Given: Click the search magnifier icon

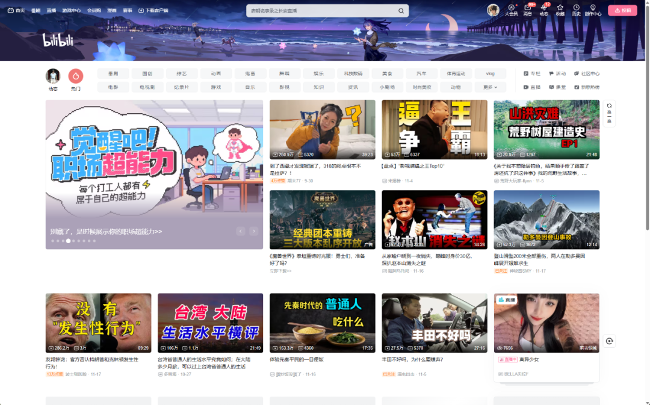Looking at the screenshot, I should click(x=401, y=11).
